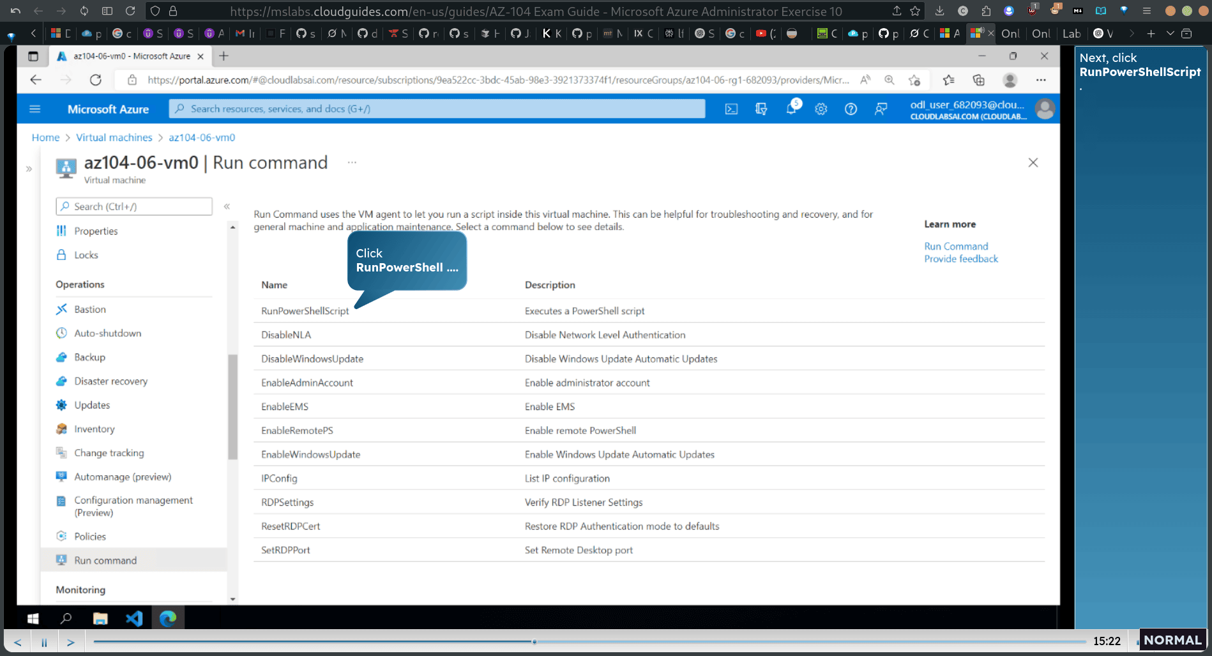Open Directories and subscriptions filter icon
The height and width of the screenshot is (656, 1212).
(761, 109)
